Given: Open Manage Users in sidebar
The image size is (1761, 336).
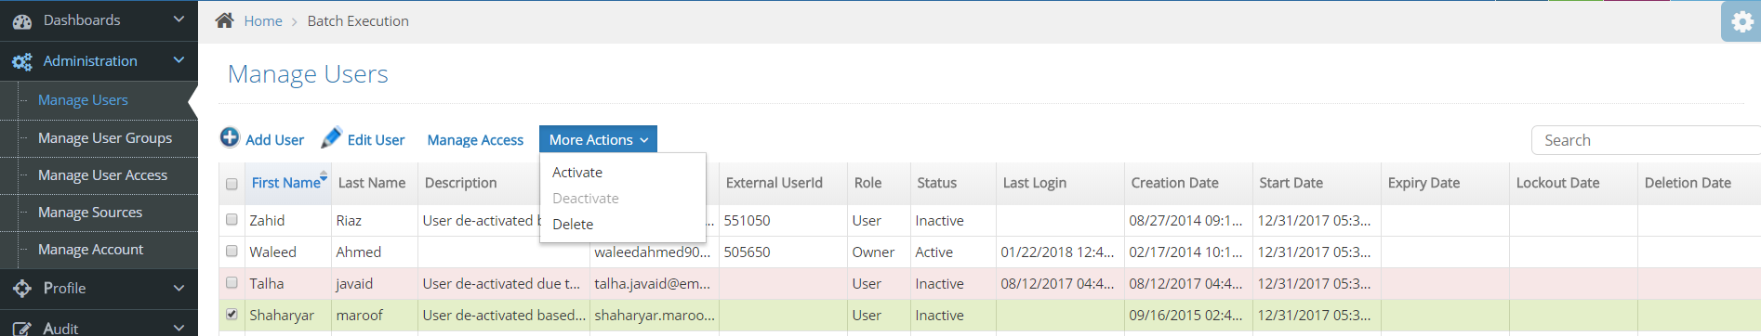Looking at the screenshot, I should (83, 100).
